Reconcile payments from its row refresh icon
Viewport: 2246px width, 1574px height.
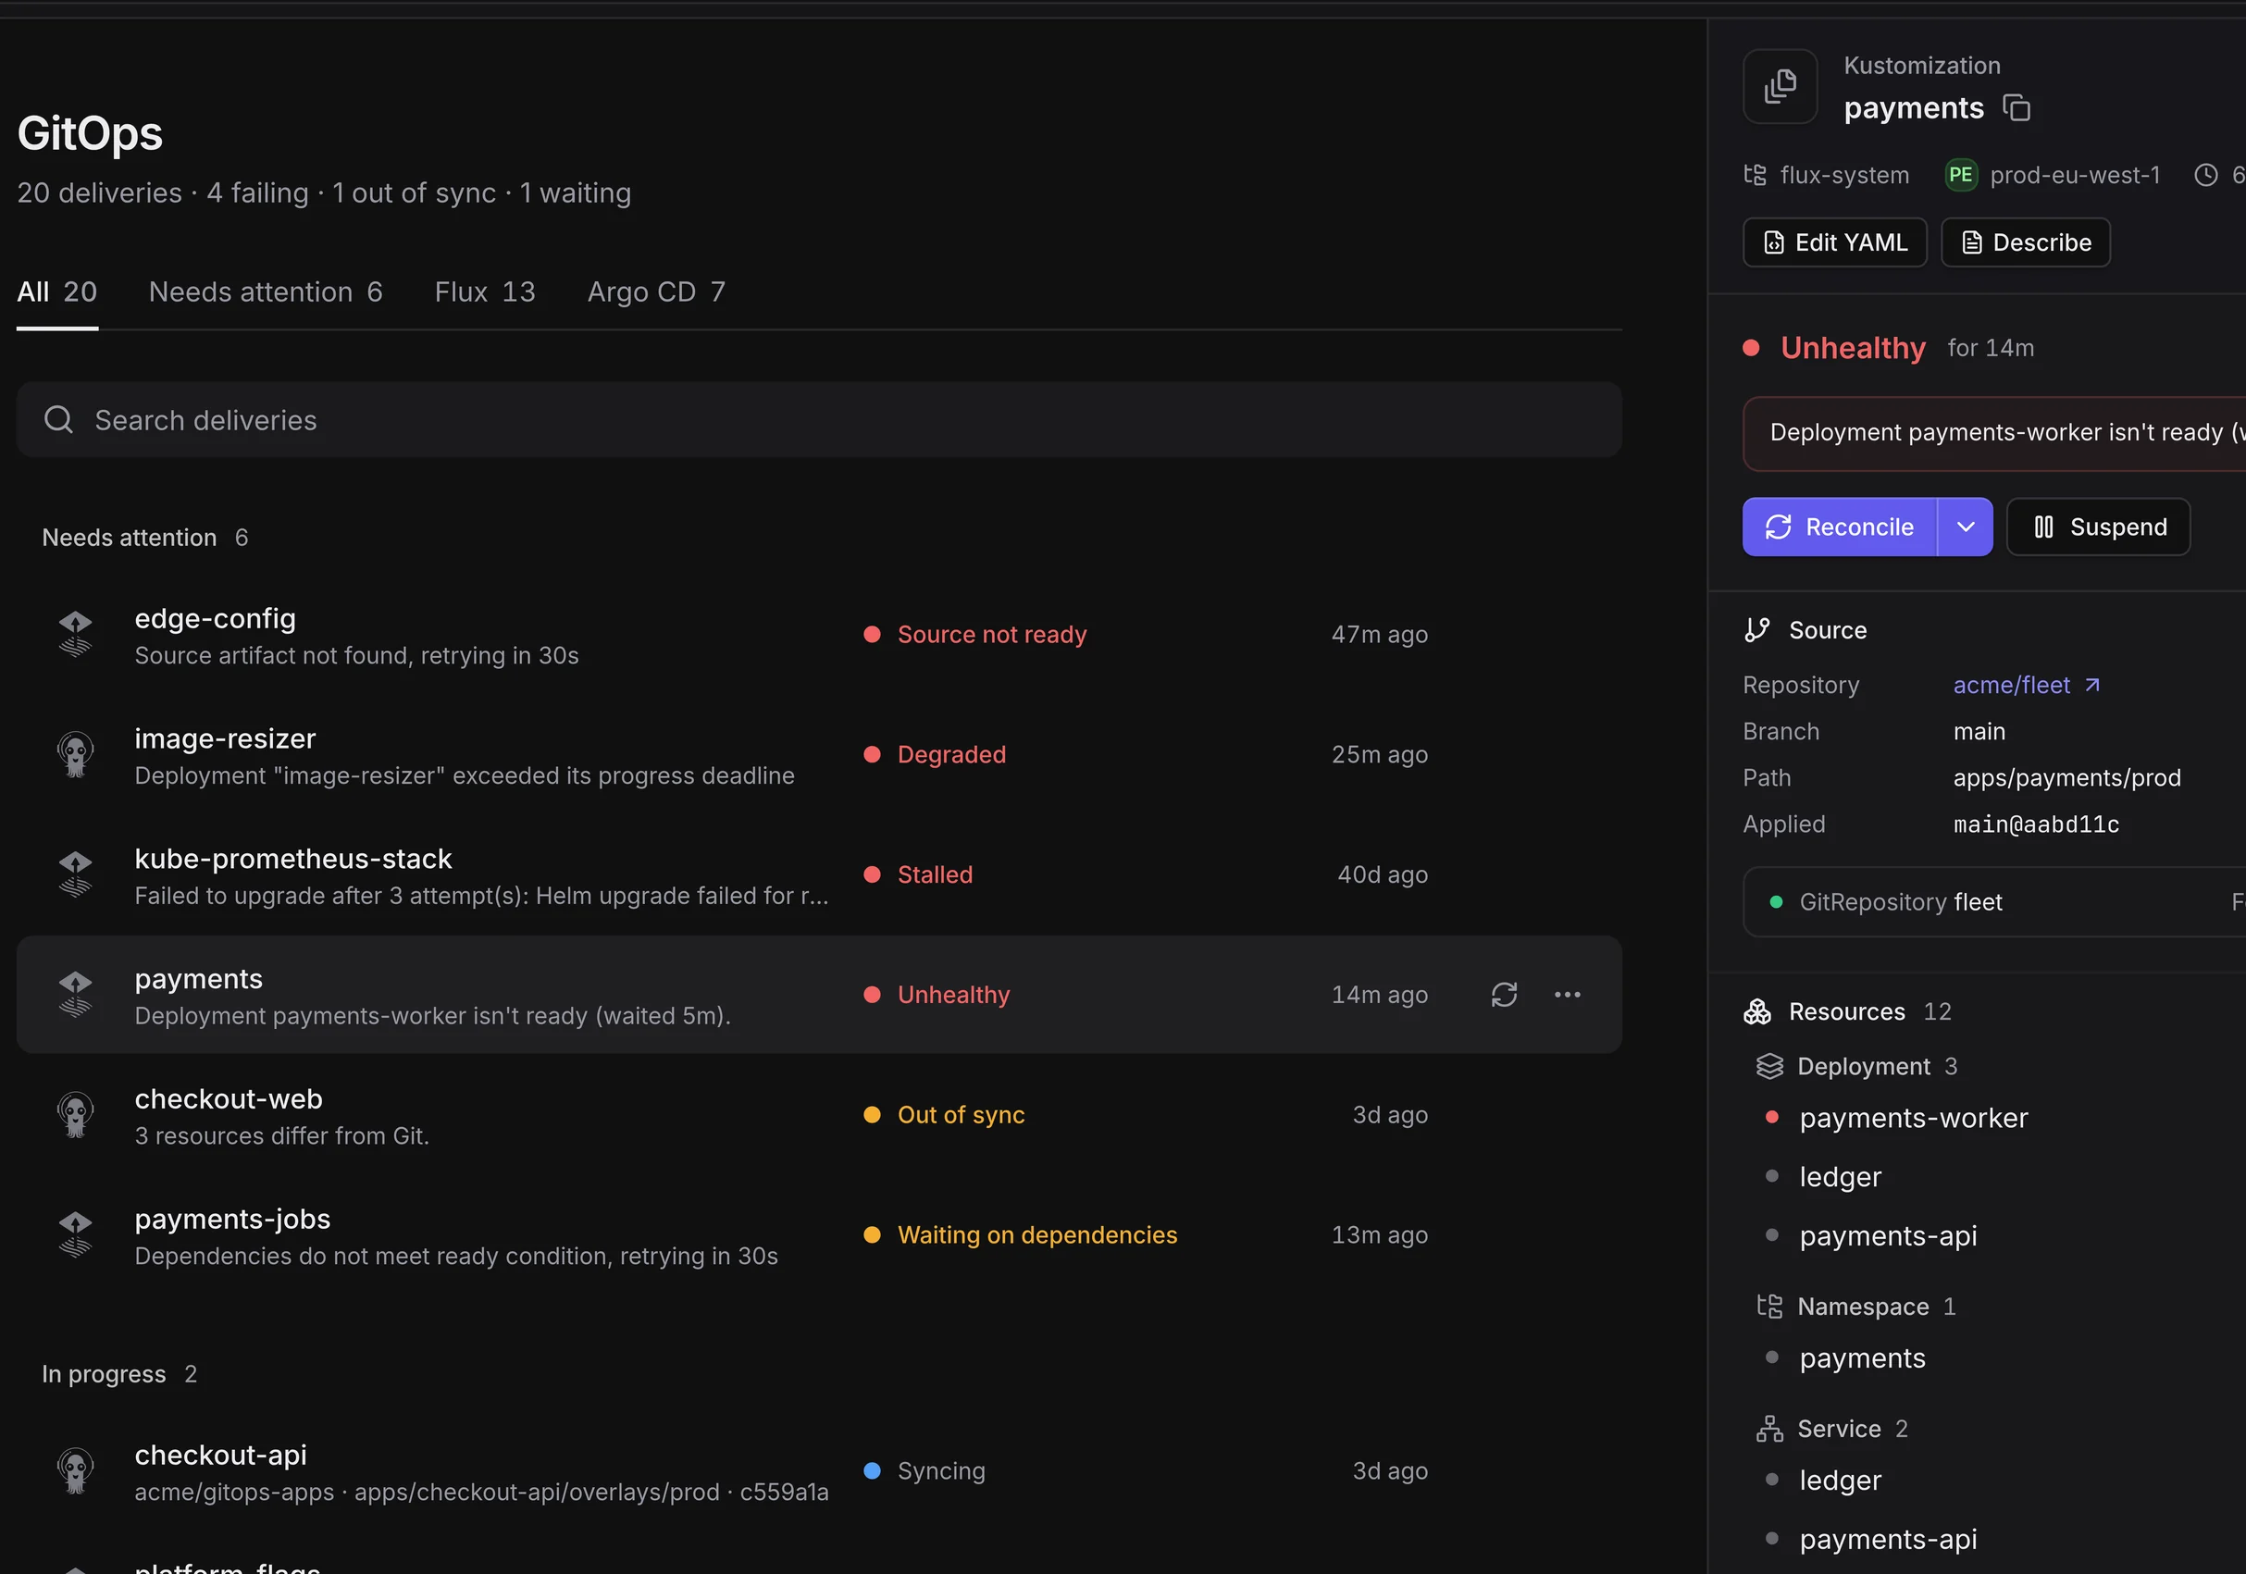point(1504,995)
